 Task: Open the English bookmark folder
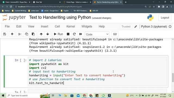click(65, 11)
